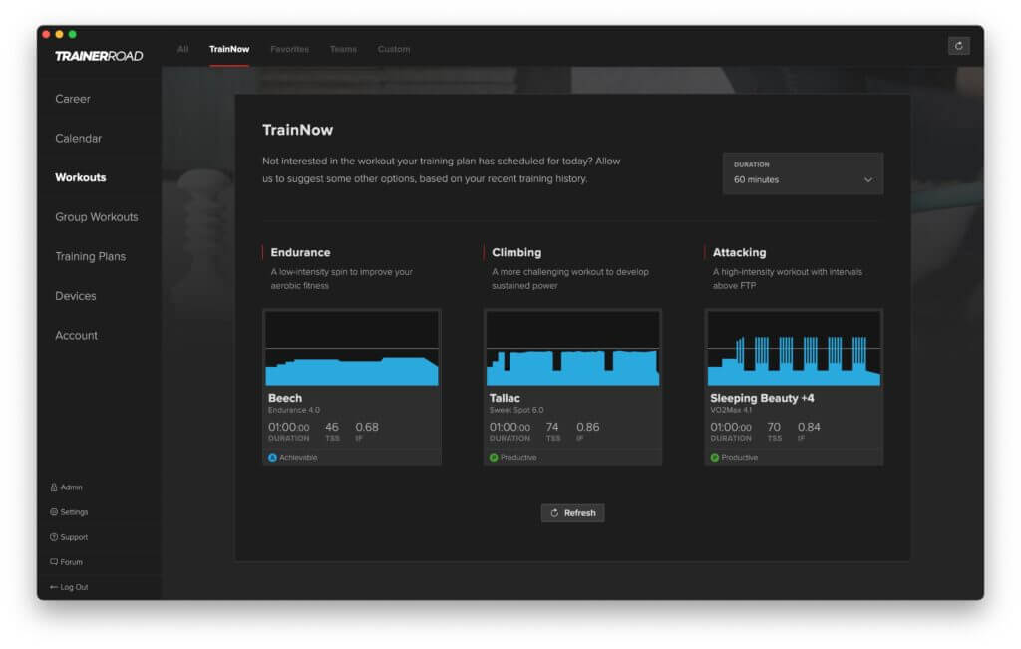Switch to the Custom tab
The width and height of the screenshot is (1021, 649).
pyautogui.click(x=394, y=49)
